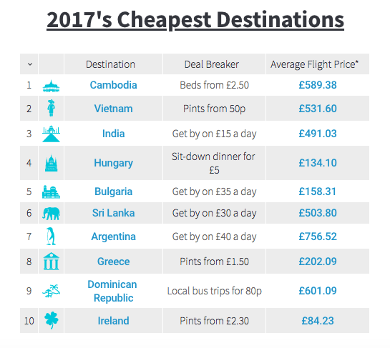Click the 2017's Cheapest Destinations title
This screenshot has height=348, width=390.
coord(195,20)
